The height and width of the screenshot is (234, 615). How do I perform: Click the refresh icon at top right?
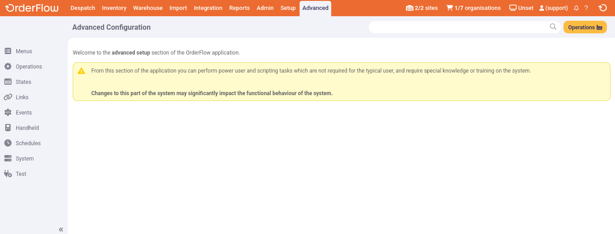(602, 8)
